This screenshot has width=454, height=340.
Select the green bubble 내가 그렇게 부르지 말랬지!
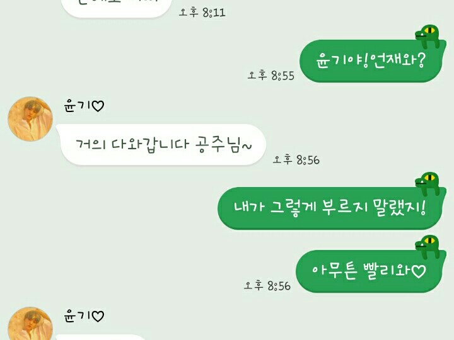coord(332,208)
